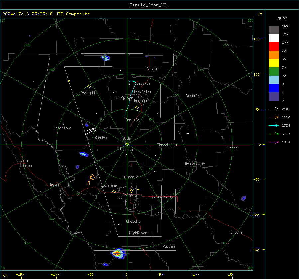299x279 pixels.
Task: Click the Vulcan town label
Action: [169, 246]
